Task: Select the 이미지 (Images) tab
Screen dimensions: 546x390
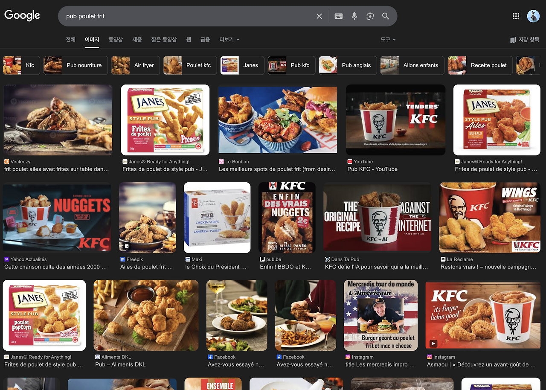Action: pos(92,40)
